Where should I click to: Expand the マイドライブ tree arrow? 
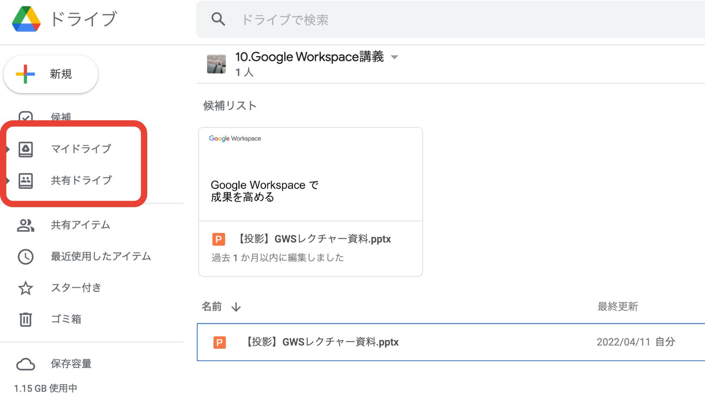click(8, 149)
